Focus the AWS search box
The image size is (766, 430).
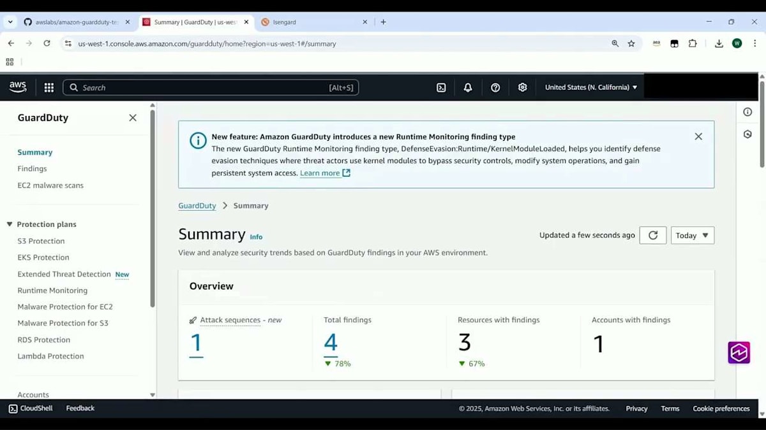click(x=211, y=87)
